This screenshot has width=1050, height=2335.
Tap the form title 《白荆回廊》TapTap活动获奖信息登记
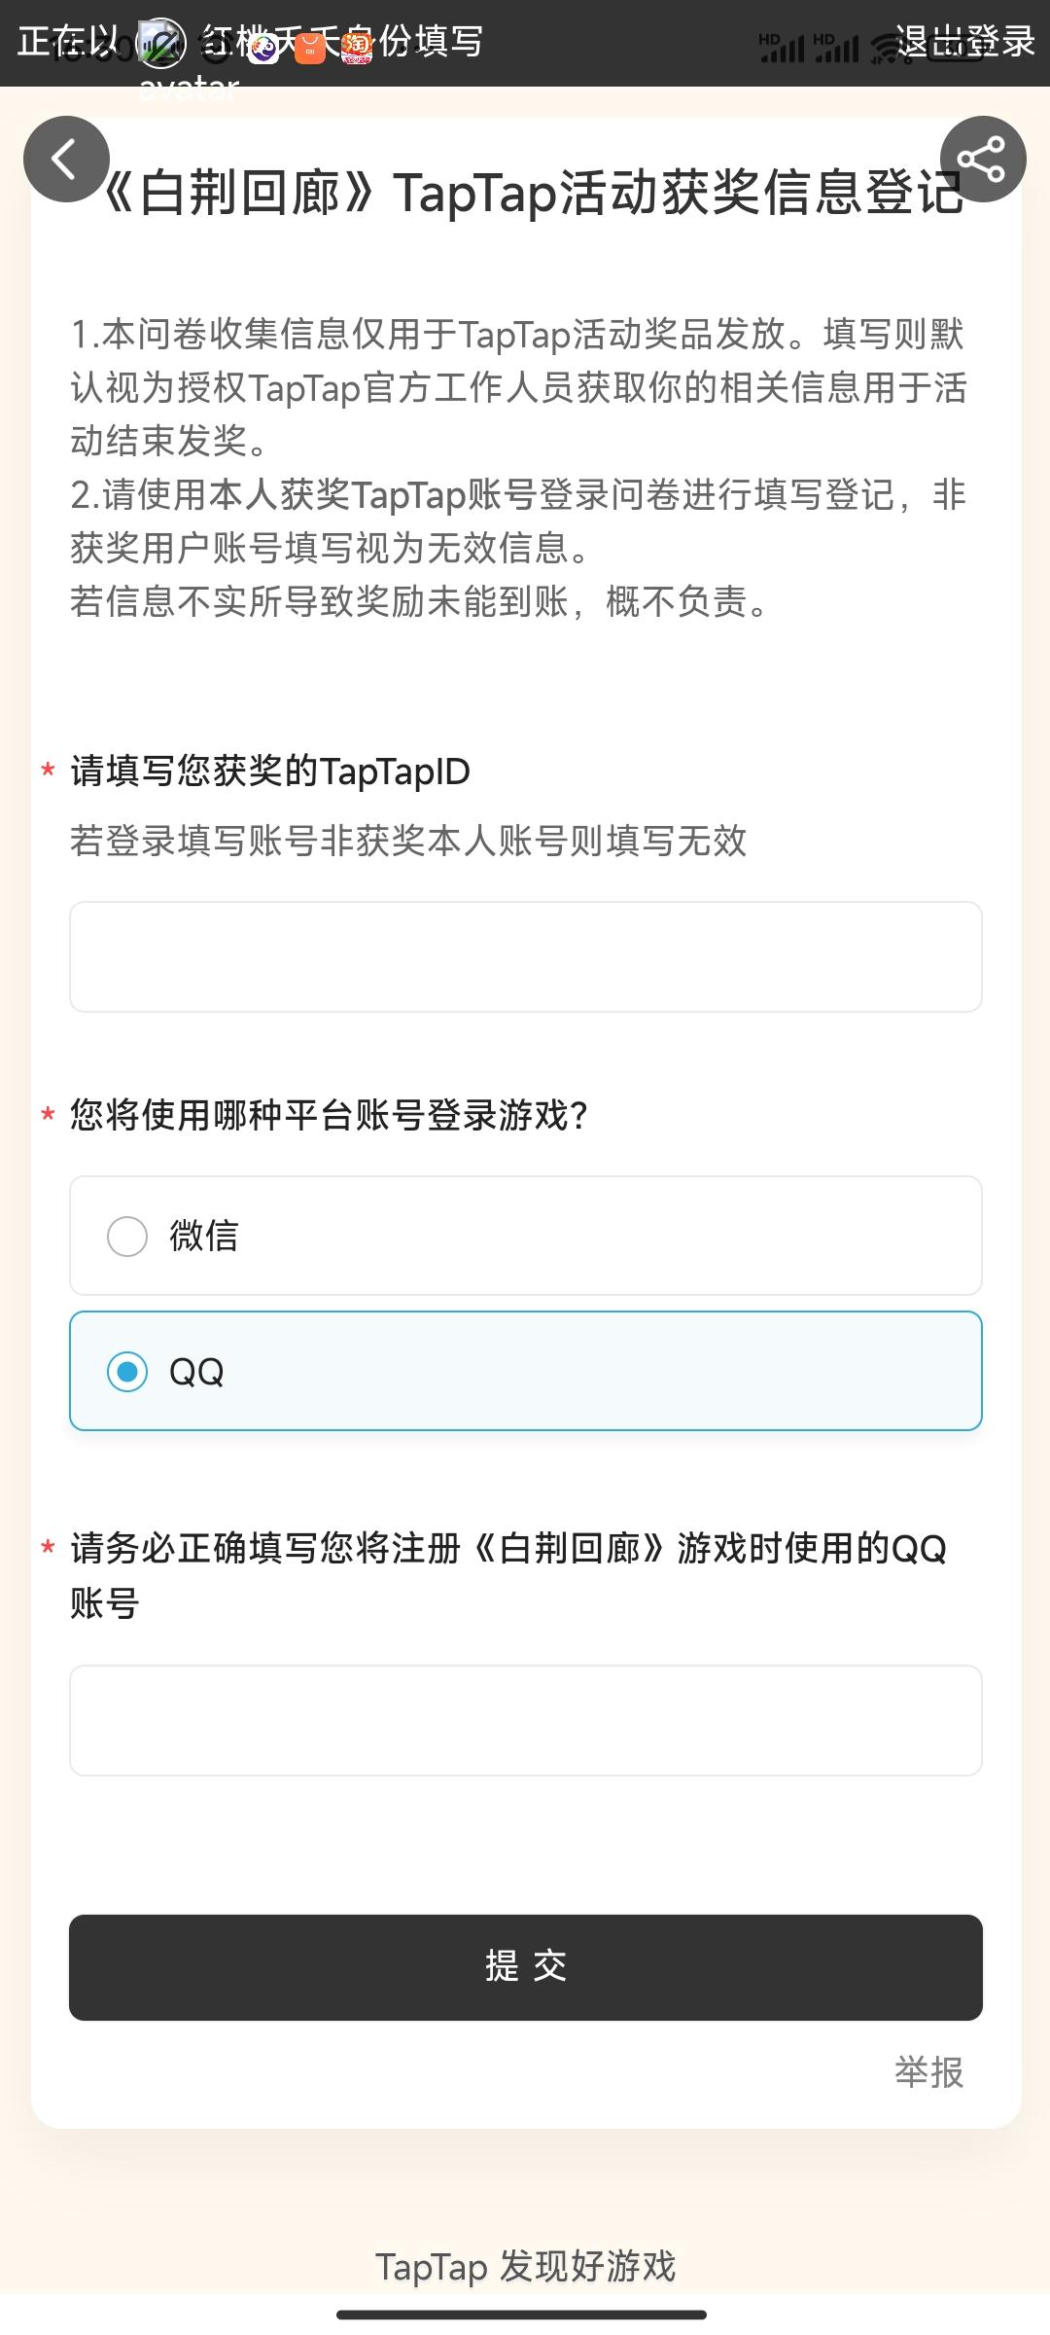coord(533,193)
